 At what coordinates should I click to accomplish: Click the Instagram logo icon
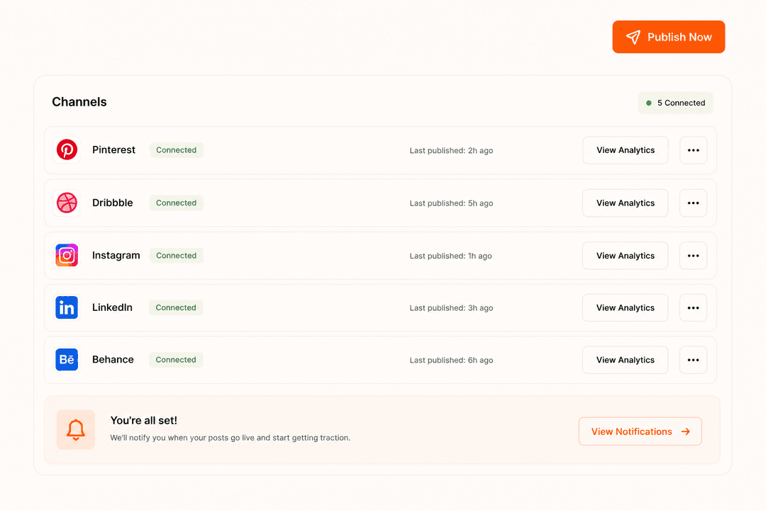(x=67, y=255)
